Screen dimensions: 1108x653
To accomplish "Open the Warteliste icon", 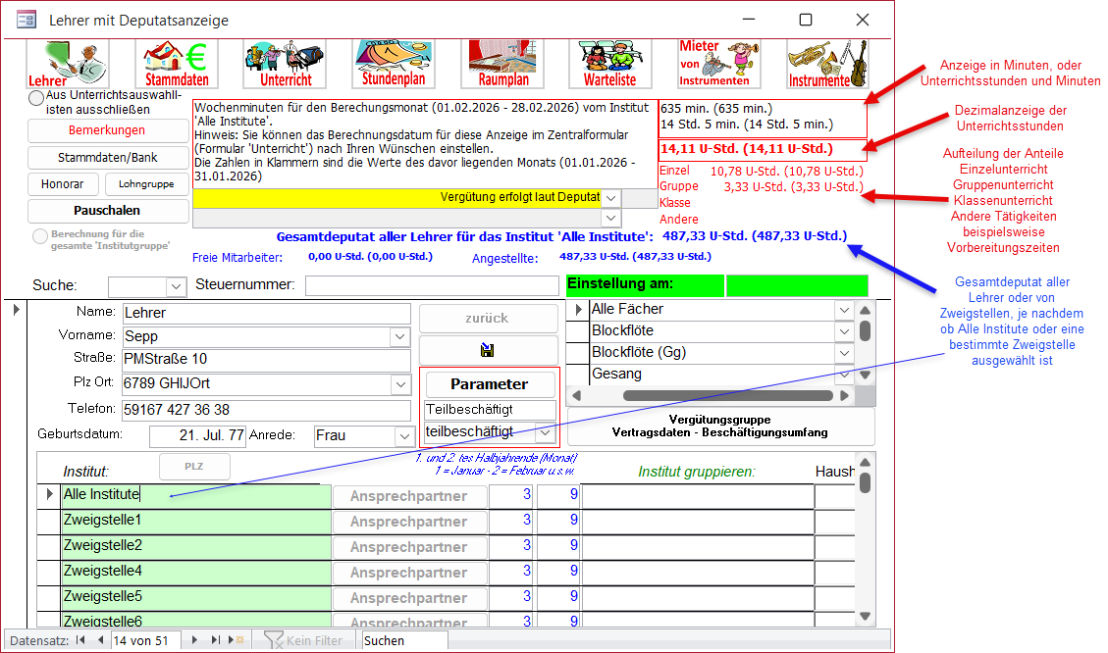I will pos(609,64).
